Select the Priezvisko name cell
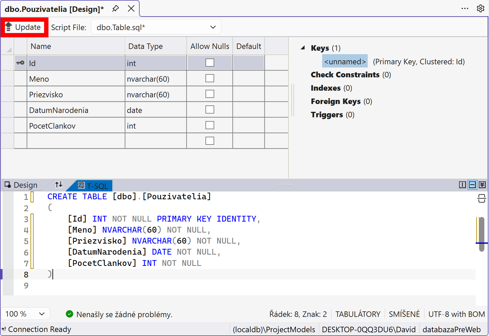 tap(76, 94)
